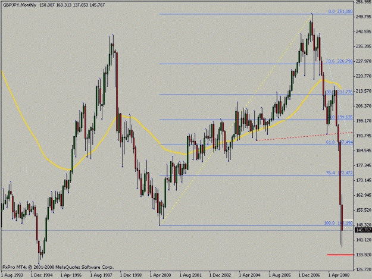The height and width of the screenshot is (279, 372).
Task: Click the FxPro MT4 MetaQuotes copyright text
Action: [58, 267]
